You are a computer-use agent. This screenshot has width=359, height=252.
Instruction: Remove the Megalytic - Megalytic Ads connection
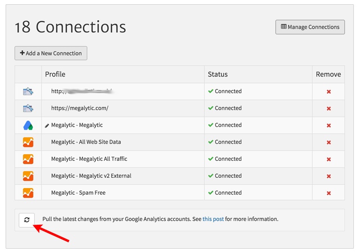coord(328,126)
